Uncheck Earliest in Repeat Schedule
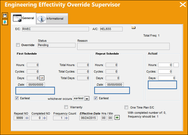Image resolution: width=188 pixels, height=135 pixels. pos(96,98)
